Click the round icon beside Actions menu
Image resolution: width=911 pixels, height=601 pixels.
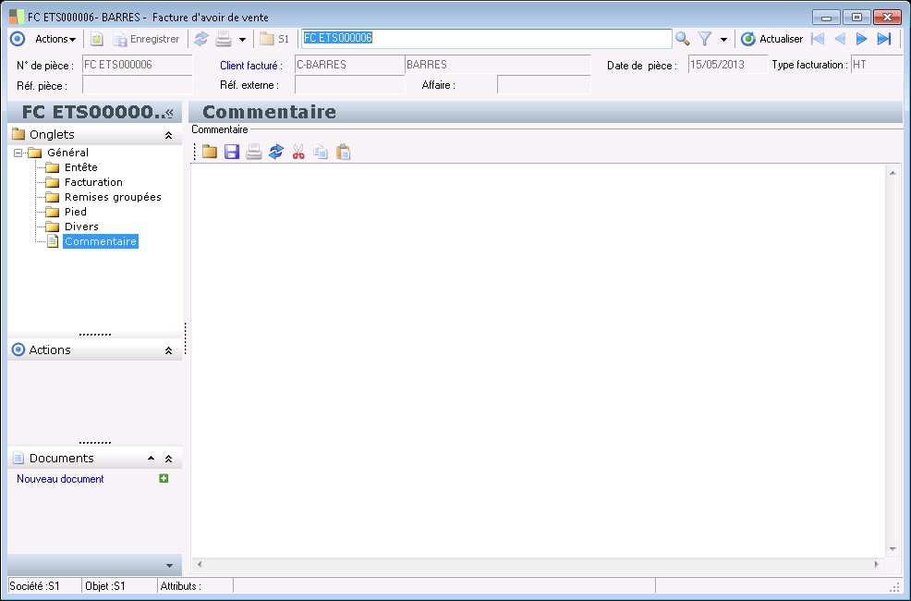tap(18, 39)
